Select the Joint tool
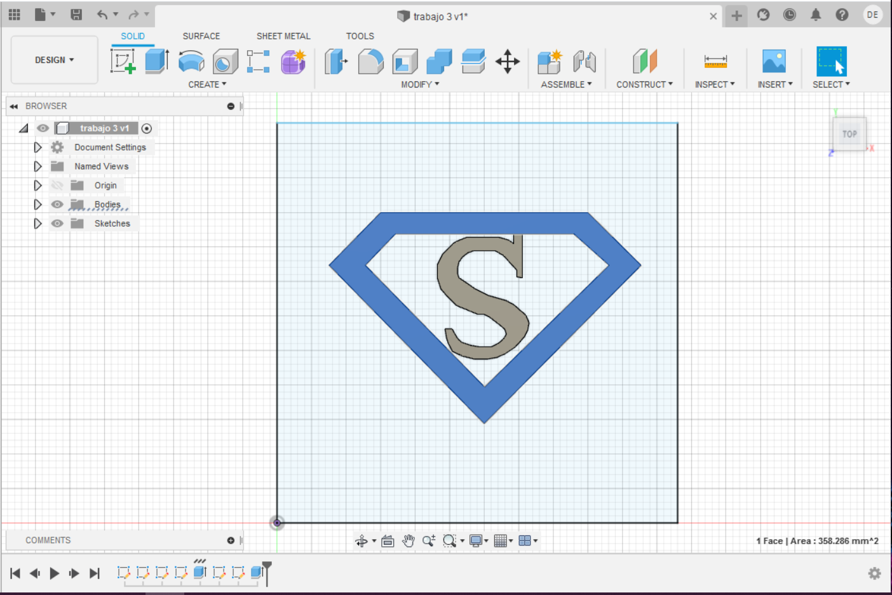This screenshot has height=595, width=892. pos(585,62)
